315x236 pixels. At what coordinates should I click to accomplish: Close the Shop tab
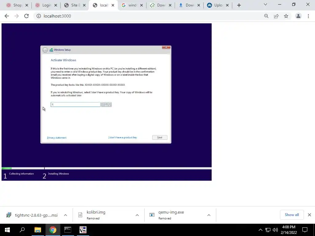(27, 6)
